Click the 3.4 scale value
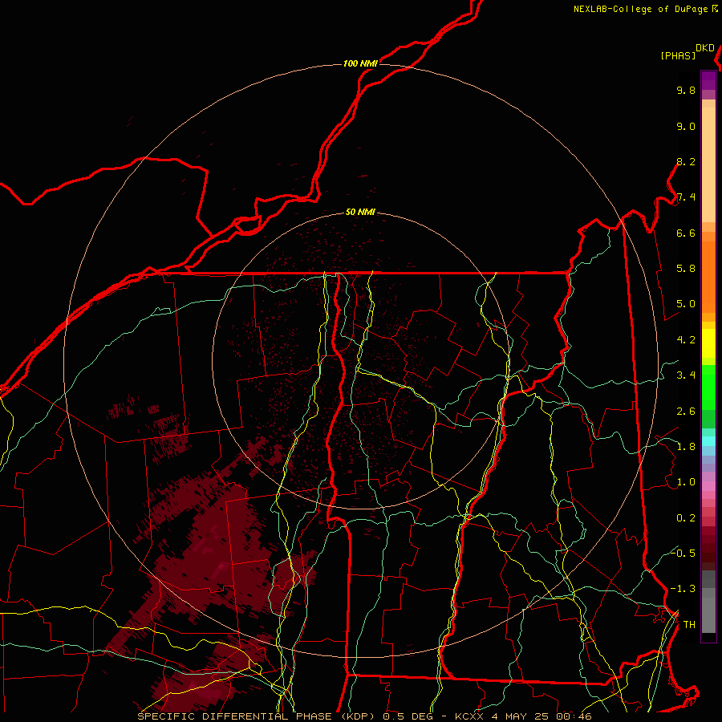The image size is (722, 722). pos(686,375)
